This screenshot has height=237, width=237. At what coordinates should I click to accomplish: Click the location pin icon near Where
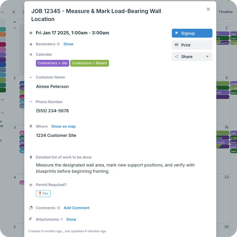point(31,126)
